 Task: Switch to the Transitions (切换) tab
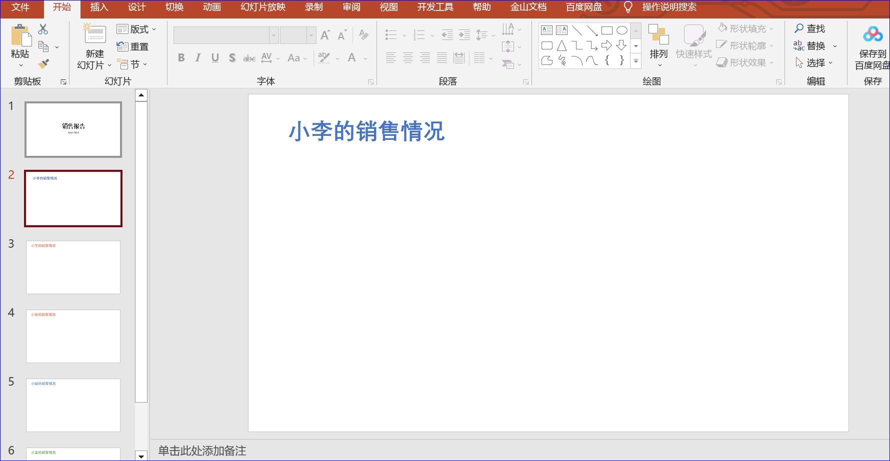(x=174, y=7)
